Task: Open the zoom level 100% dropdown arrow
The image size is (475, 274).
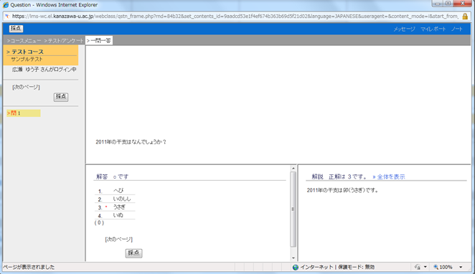Action: (x=461, y=267)
